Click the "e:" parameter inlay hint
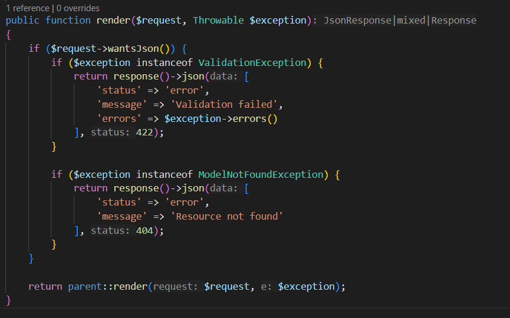This screenshot has height=318, width=510. [x=265, y=286]
